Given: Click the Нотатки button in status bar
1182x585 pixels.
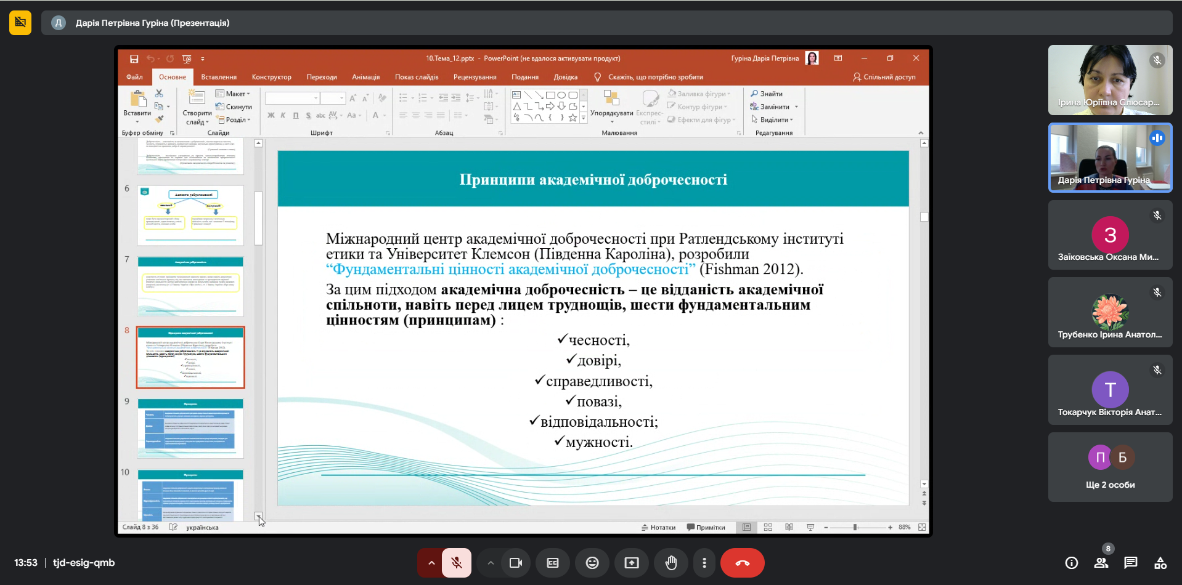Looking at the screenshot, I should (x=658, y=527).
